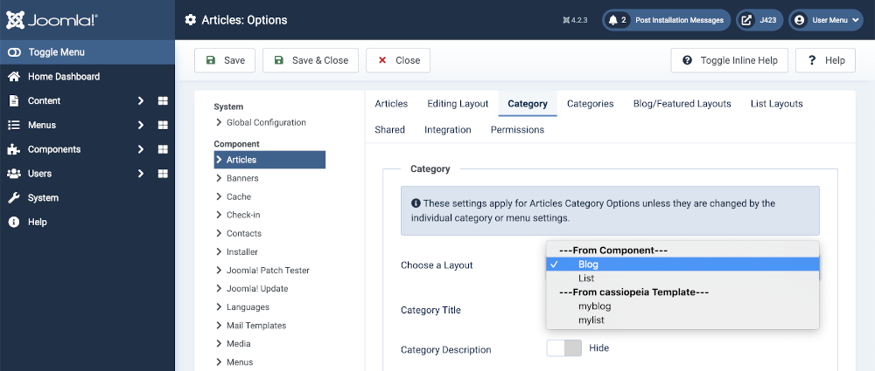Image resolution: width=875 pixels, height=371 pixels.
Task: Click the Joomla! logo
Action: 52,20
